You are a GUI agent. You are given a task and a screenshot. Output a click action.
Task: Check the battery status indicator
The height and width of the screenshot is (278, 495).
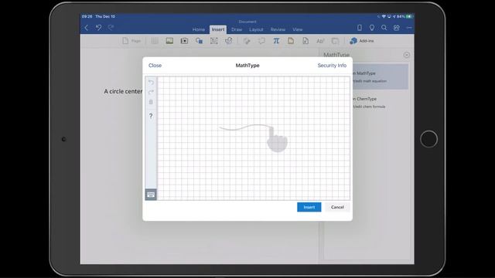[x=409, y=16]
